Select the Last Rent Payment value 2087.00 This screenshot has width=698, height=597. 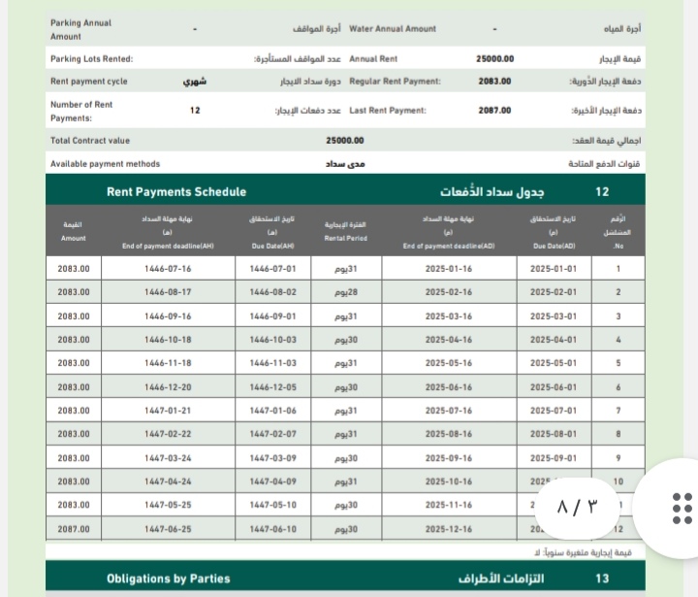pos(494,111)
